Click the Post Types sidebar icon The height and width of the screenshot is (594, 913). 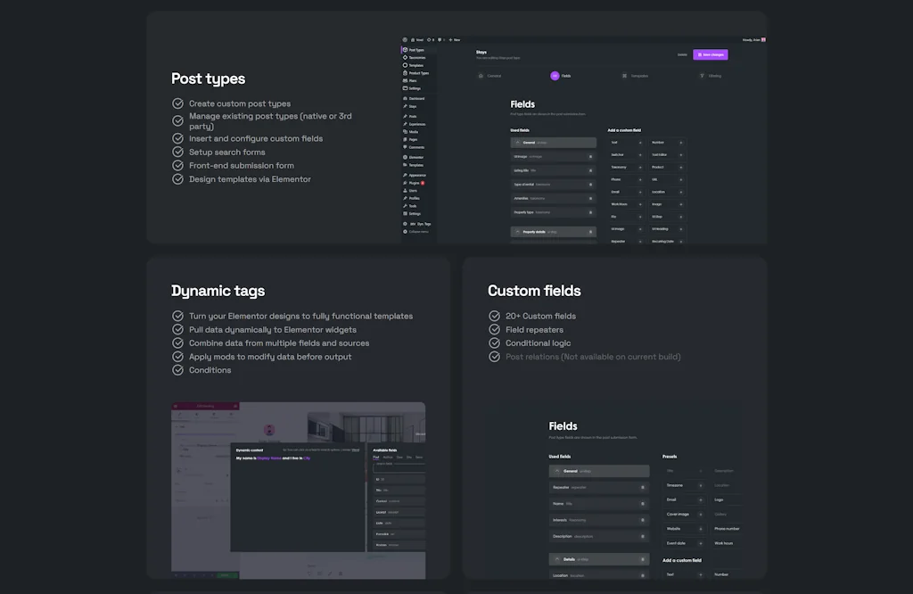pos(405,50)
